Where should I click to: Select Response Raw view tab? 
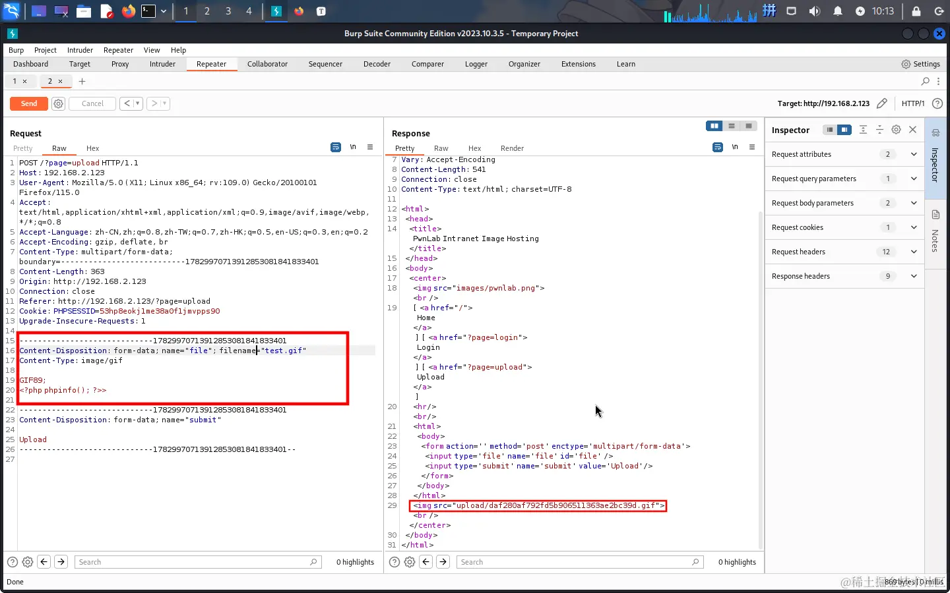441,148
